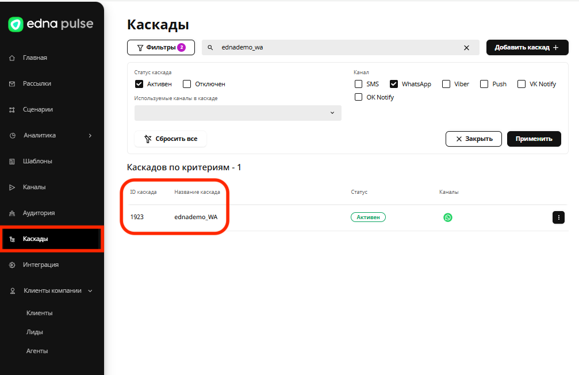Check the OK Notify checkbox
579x375 pixels.
358,97
